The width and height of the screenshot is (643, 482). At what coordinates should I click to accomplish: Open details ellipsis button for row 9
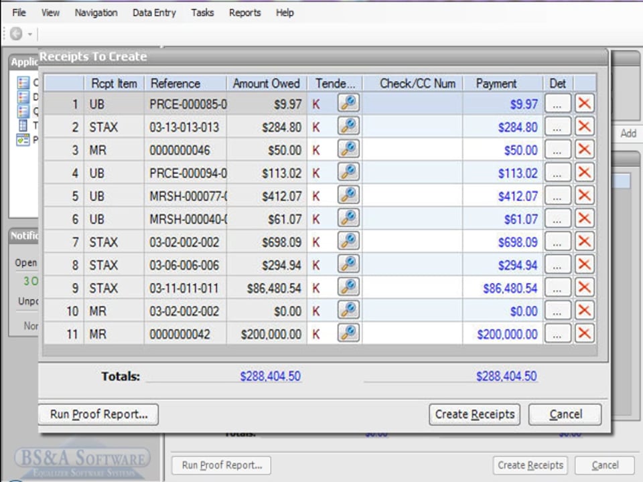(x=557, y=288)
